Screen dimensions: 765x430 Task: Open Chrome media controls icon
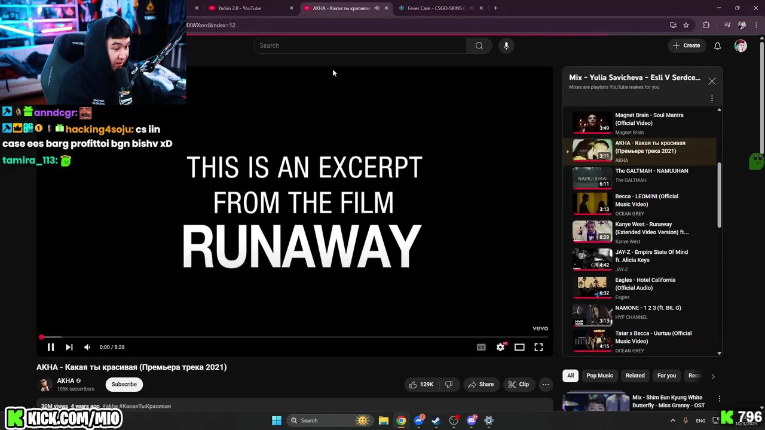point(727,25)
